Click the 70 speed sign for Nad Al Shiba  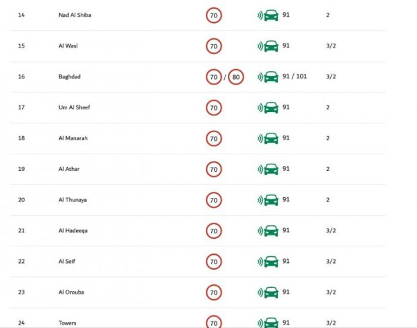point(214,15)
